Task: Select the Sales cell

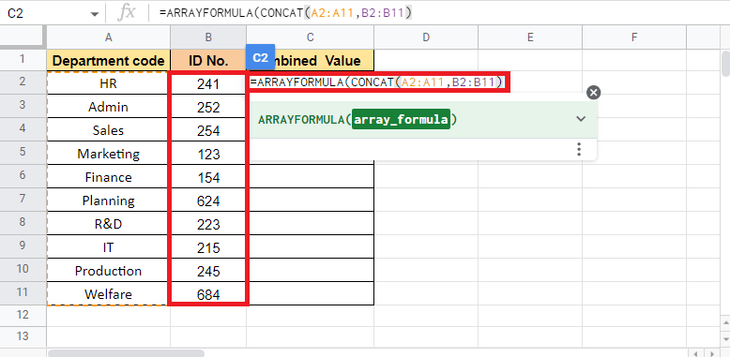Action: click(109, 129)
